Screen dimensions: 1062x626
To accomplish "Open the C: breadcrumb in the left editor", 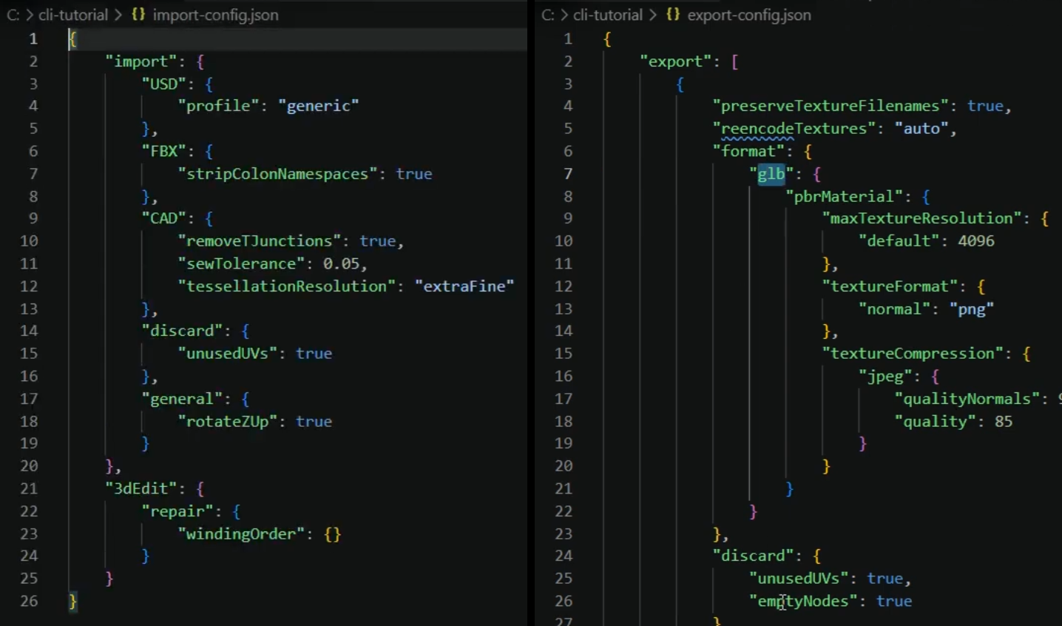I will (x=13, y=15).
